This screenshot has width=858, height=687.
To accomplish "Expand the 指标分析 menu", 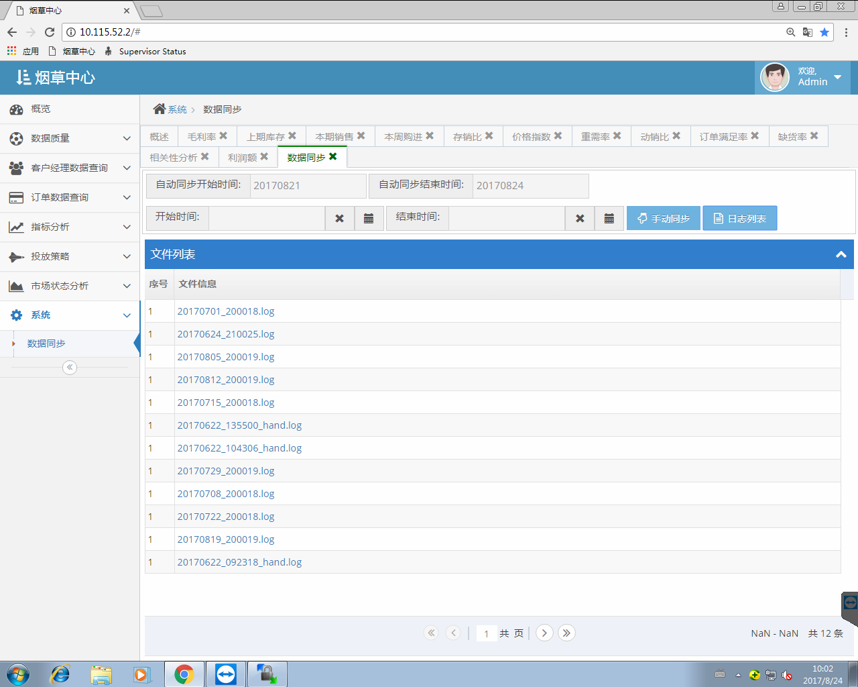I will coord(70,227).
